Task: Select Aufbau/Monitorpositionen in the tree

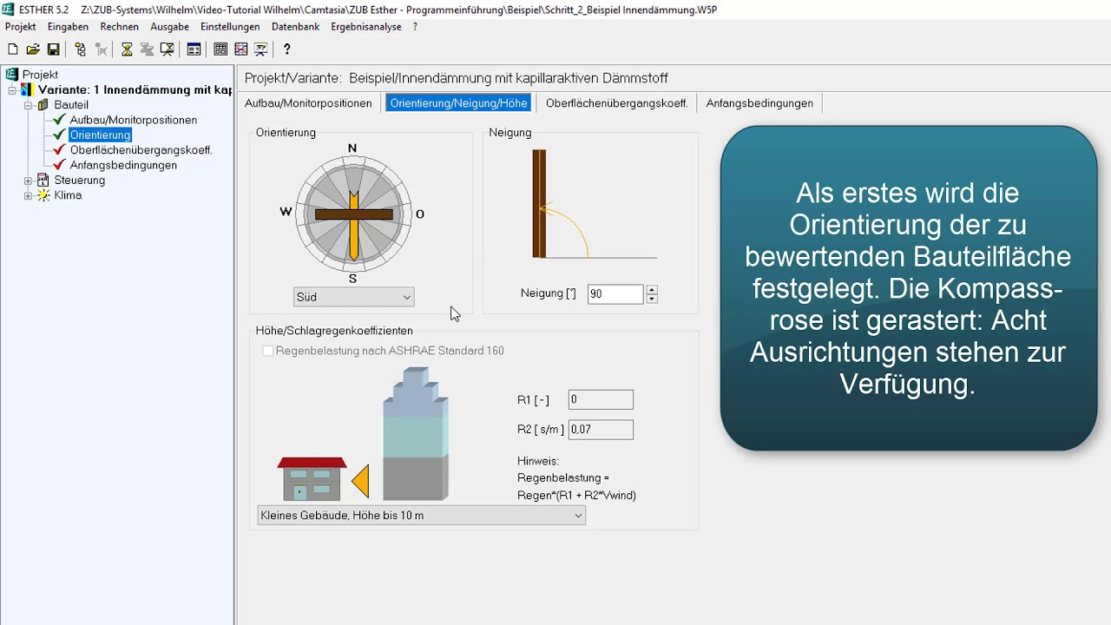Action: click(x=134, y=120)
